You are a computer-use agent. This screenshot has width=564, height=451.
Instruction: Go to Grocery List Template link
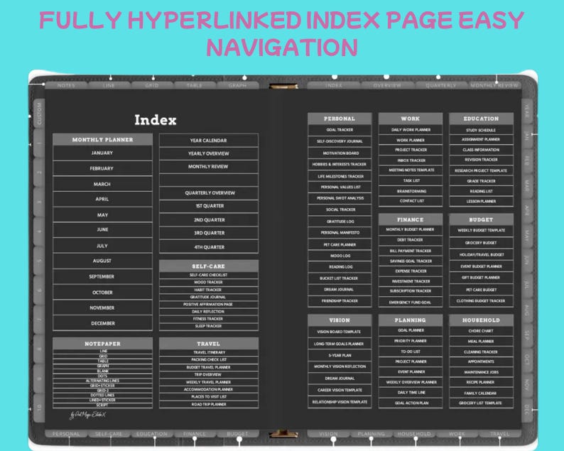[481, 403]
